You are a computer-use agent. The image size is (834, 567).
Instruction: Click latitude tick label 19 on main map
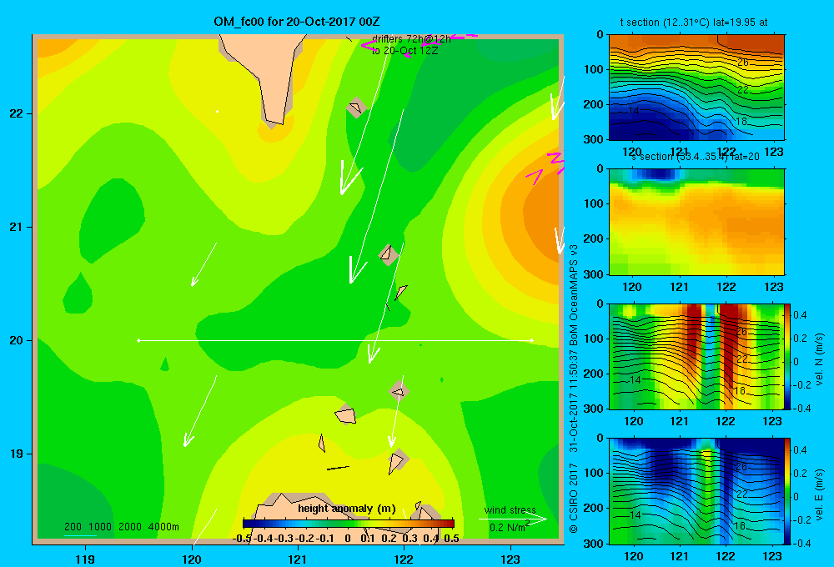coord(17,454)
